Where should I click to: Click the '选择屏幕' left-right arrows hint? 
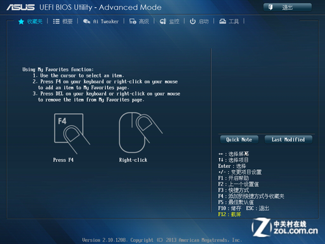tap(233, 154)
